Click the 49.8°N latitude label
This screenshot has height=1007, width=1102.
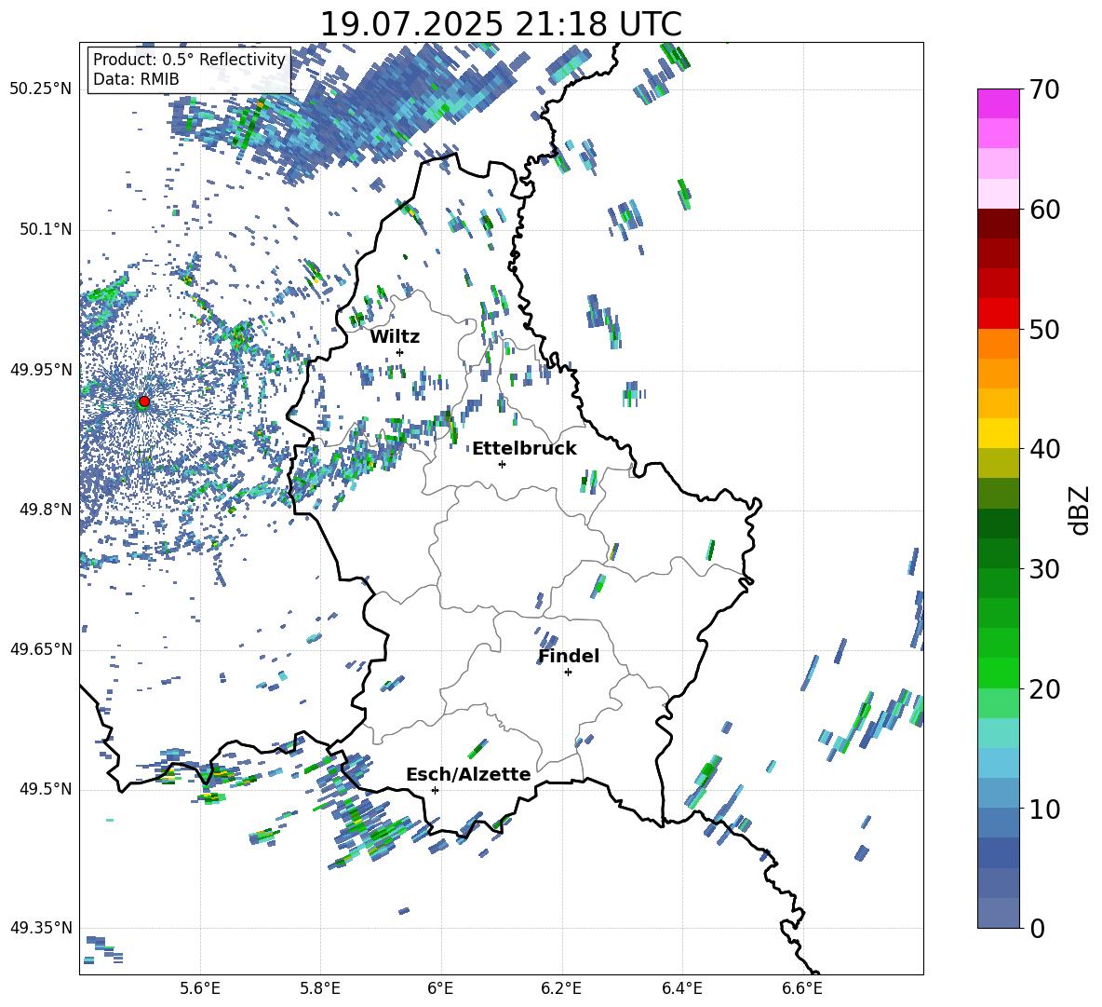pyautogui.click(x=46, y=510)
